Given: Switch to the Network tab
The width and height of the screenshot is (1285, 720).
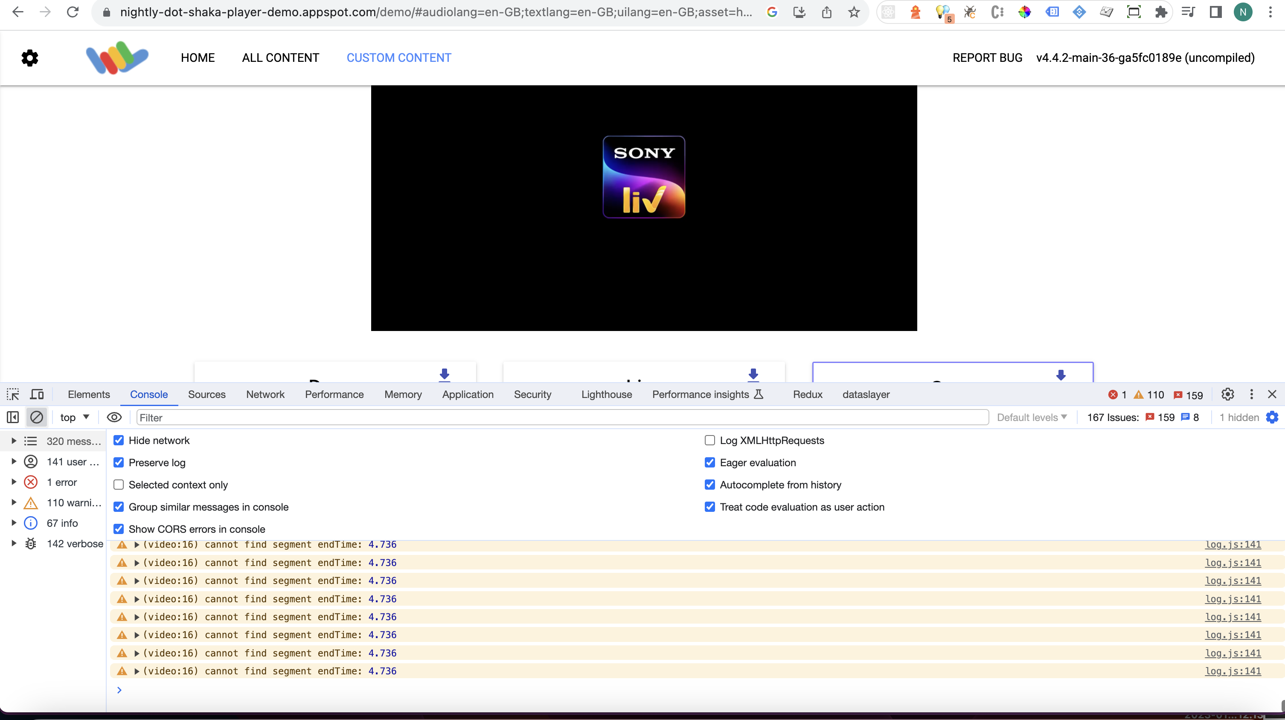Looking at the screenshot, I should (x=265, y=394).
